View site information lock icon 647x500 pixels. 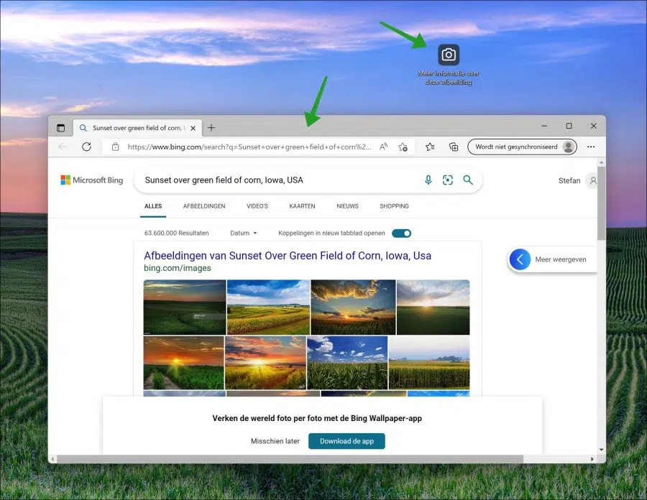(x=116, y=147)
